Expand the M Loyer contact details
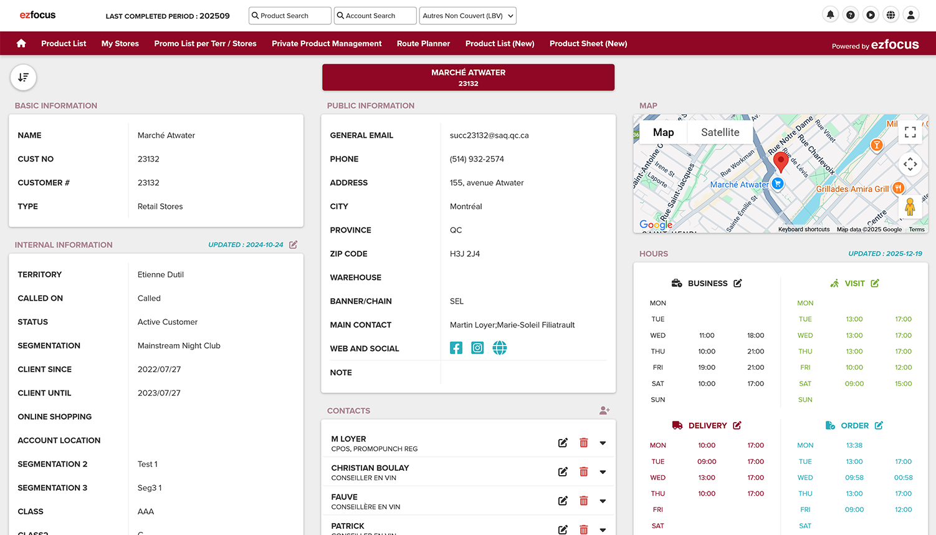This screenshot has width=936, height=535. [603, 443]
